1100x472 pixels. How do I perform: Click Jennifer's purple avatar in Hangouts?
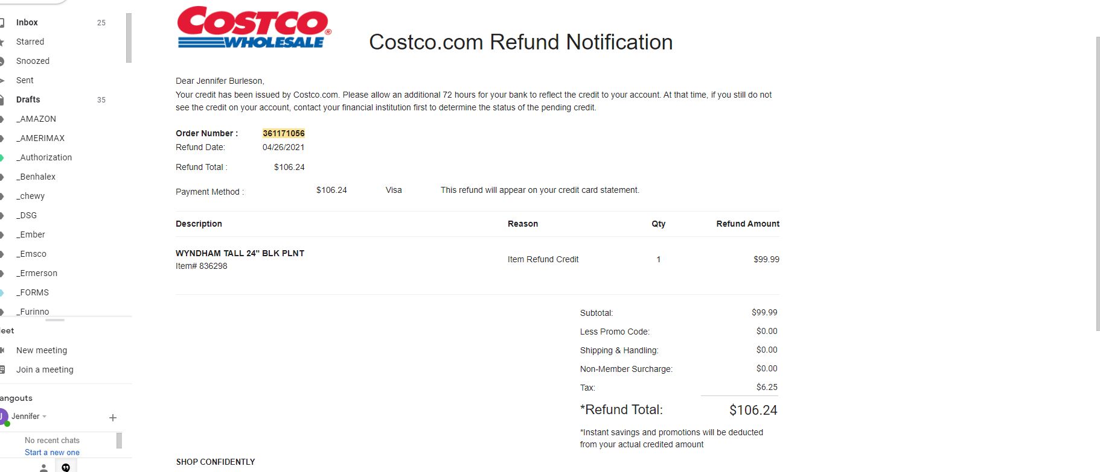(x=3, y=416)
